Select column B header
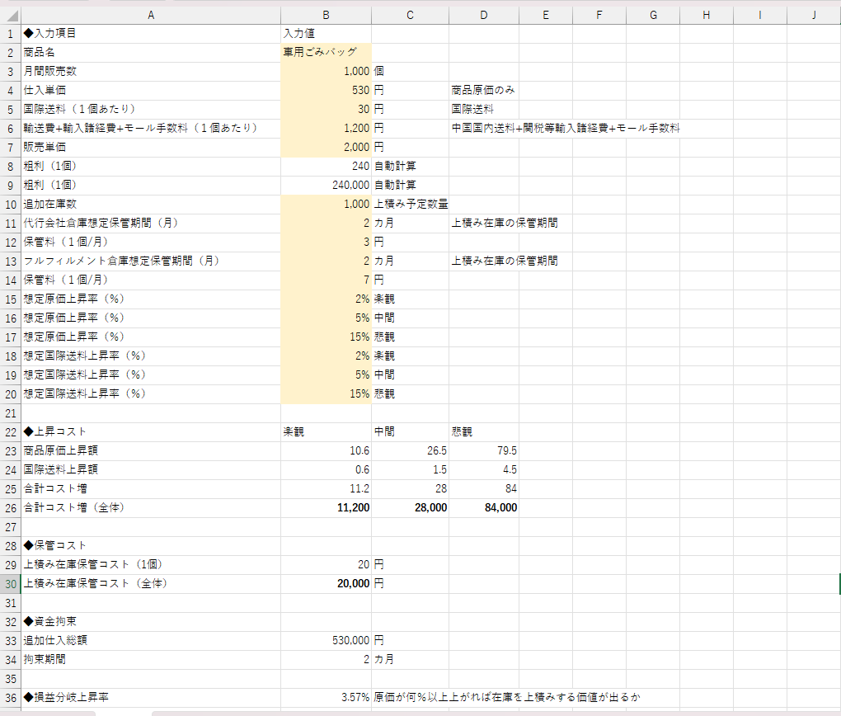Viewport: 841px width, 716px height. pos(326,15)
